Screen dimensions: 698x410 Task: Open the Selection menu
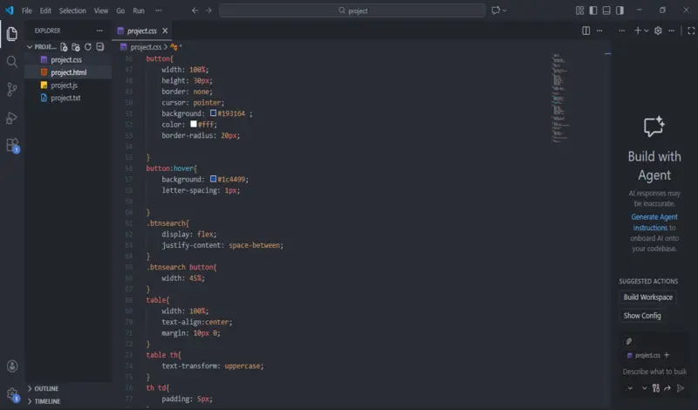pos(72,10)
